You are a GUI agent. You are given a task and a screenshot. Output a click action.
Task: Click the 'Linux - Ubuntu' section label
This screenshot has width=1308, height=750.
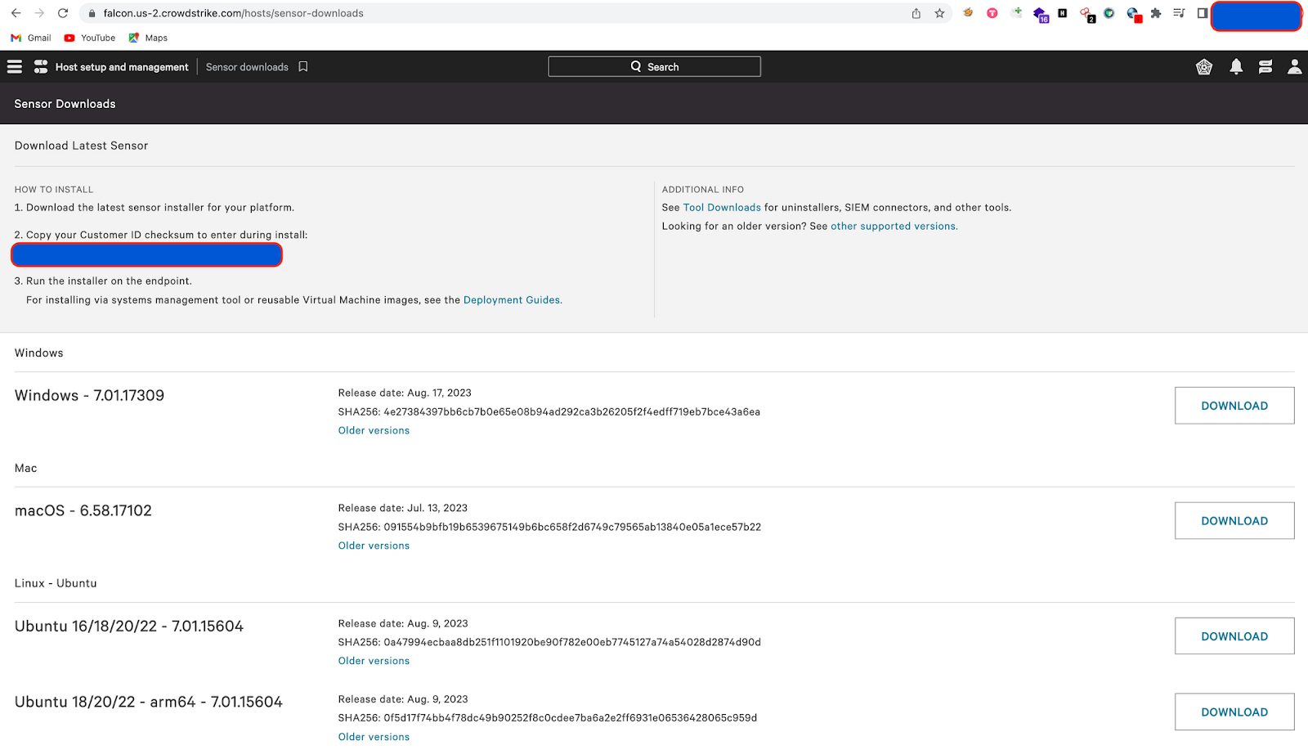pos(56,584)
